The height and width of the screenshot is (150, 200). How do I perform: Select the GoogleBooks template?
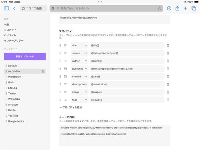(25, 121)
